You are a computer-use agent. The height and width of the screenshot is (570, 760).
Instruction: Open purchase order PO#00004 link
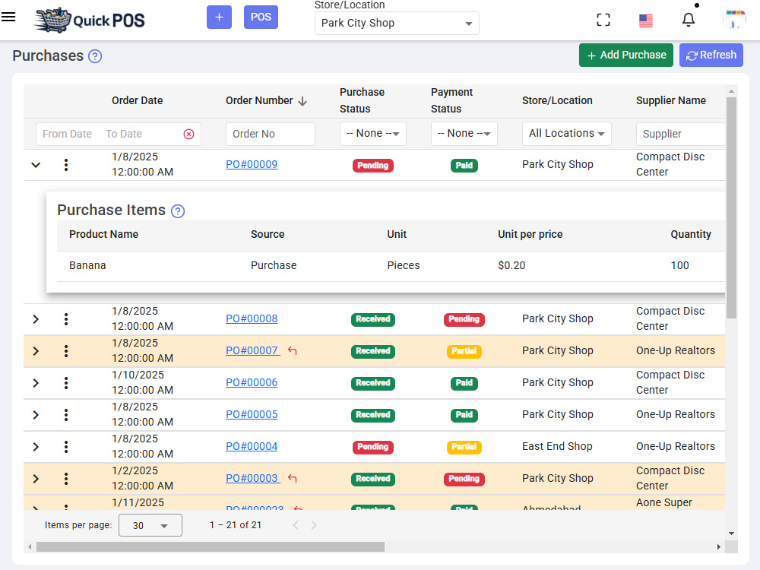tap(252, 446)
